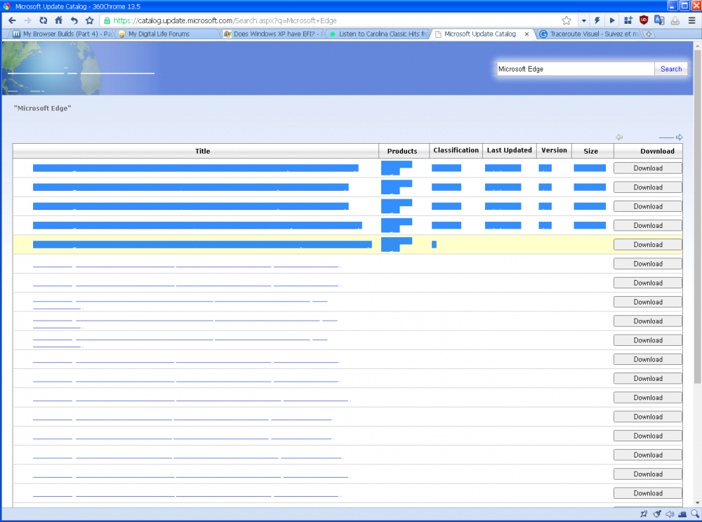Open the new tab button
The image size is (702, 522).
649,34
